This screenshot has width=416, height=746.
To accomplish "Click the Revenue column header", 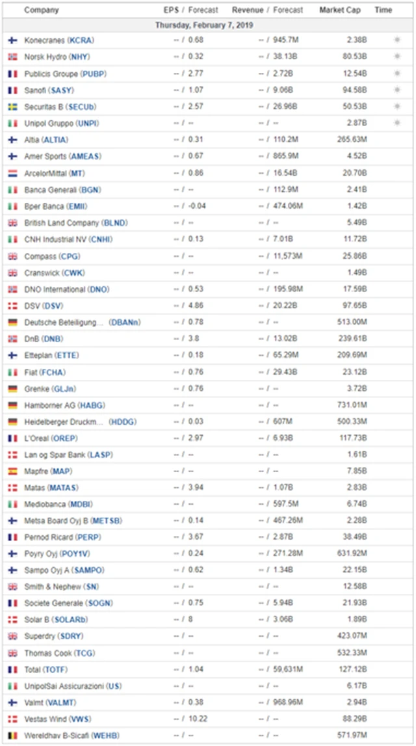I will 248,10.
